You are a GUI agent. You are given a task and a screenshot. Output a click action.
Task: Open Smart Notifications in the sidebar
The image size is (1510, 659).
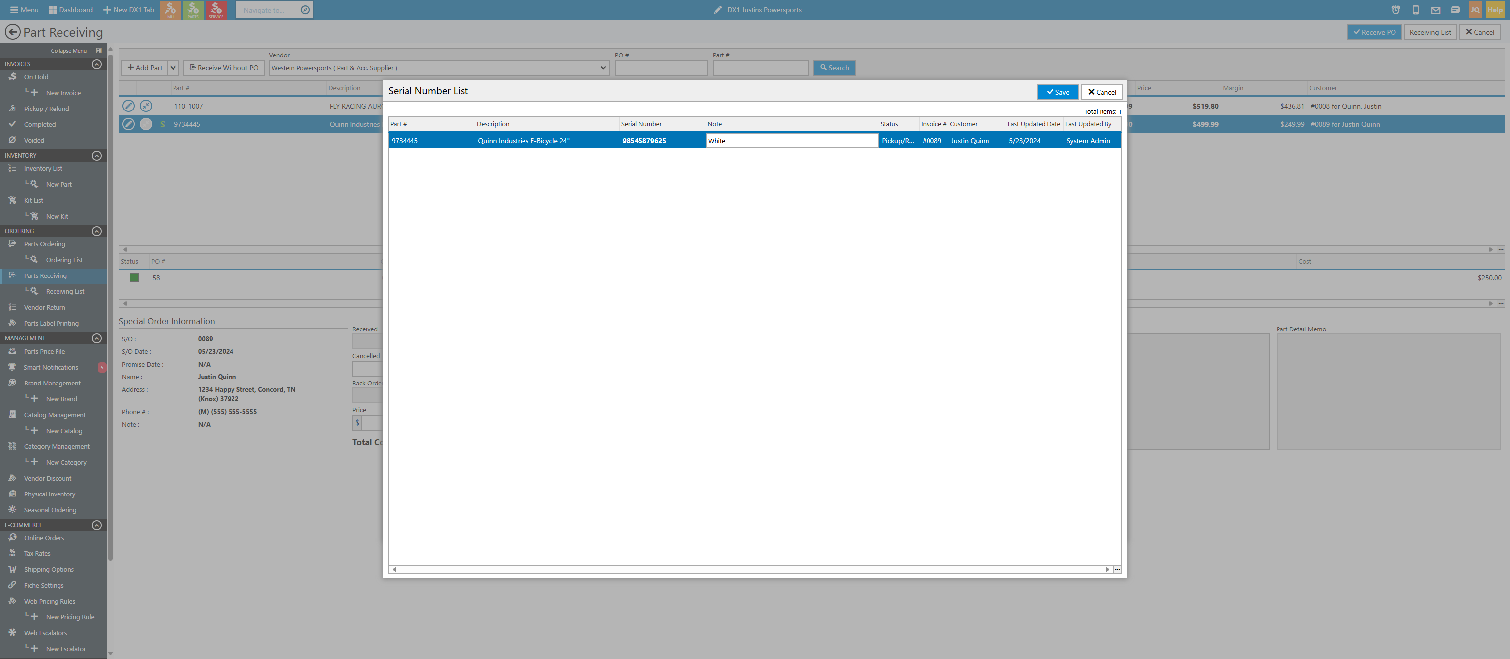51,367
